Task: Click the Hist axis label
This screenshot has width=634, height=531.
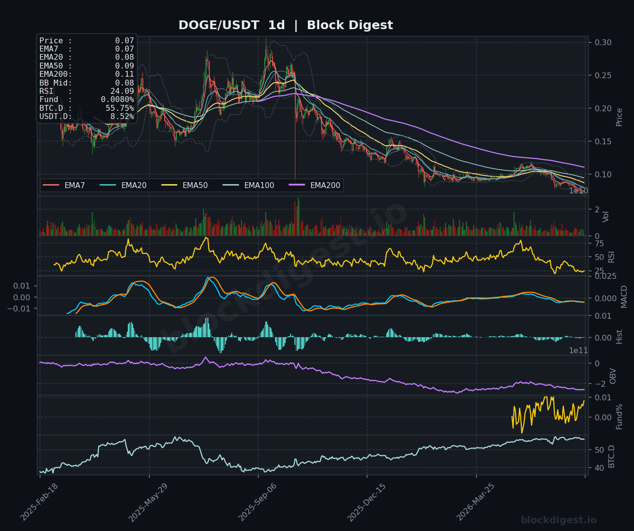Action: pos(619,336)
